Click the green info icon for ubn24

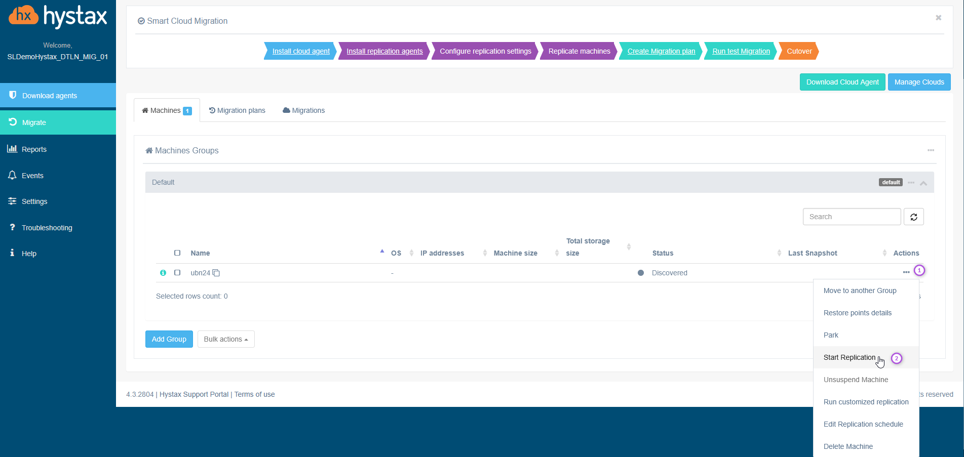[x=163, y=273]
